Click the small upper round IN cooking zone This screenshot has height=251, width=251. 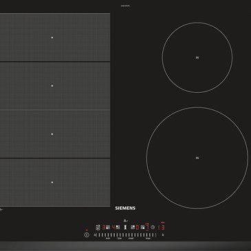tap(197, 58)
